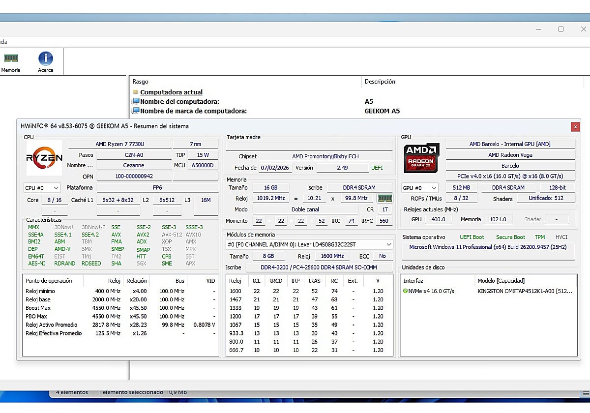Click the GPU clock 400.0 value

(438, 219)
